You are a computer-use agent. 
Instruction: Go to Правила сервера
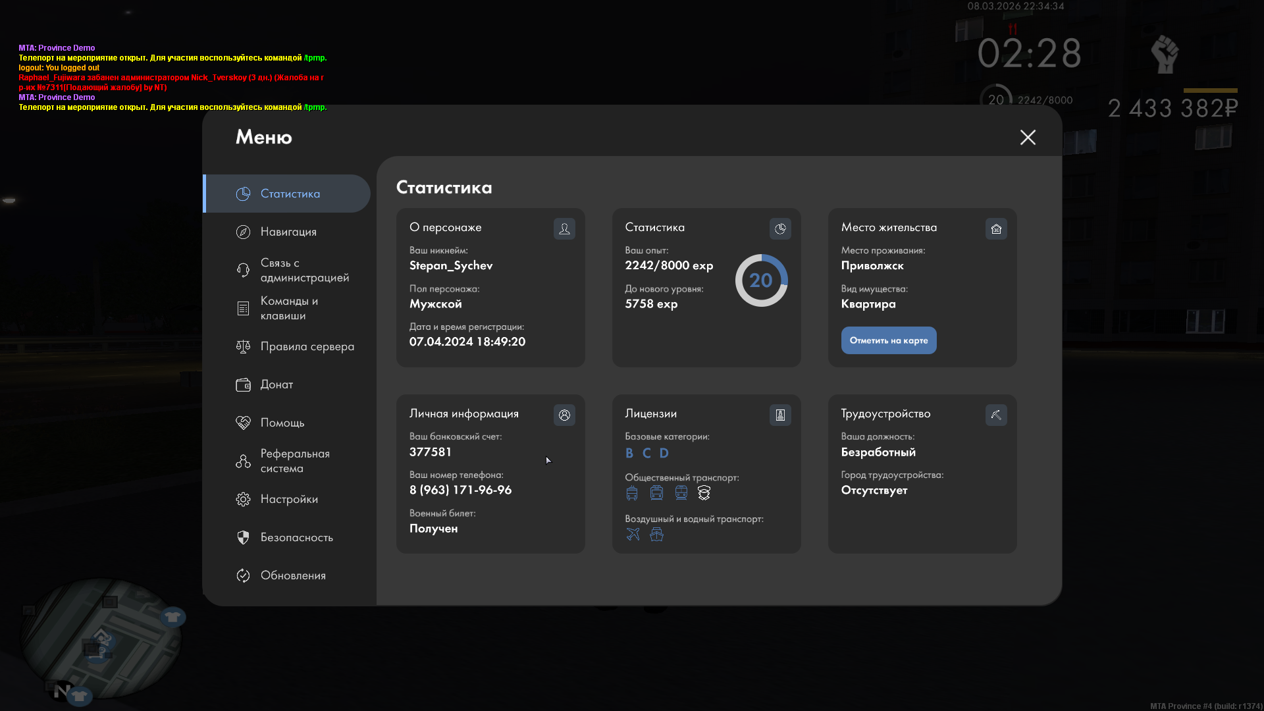pos(307,346)
